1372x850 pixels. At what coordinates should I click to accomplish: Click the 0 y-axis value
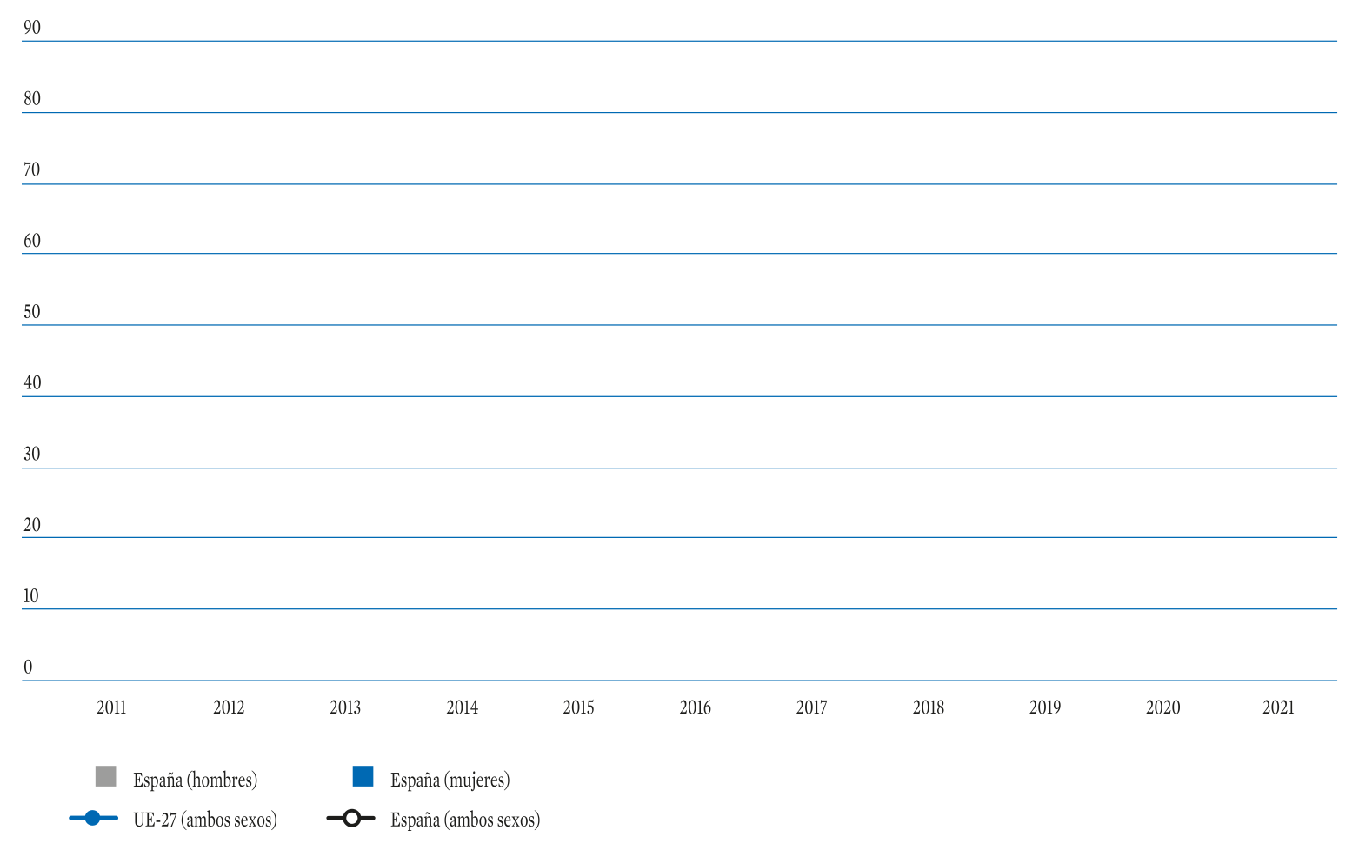(x=28, y=667)
